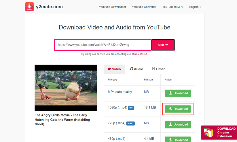Viewport: 237px width, 142px height.
Task: Switch to the Audio tab
Action: (136, 69)
